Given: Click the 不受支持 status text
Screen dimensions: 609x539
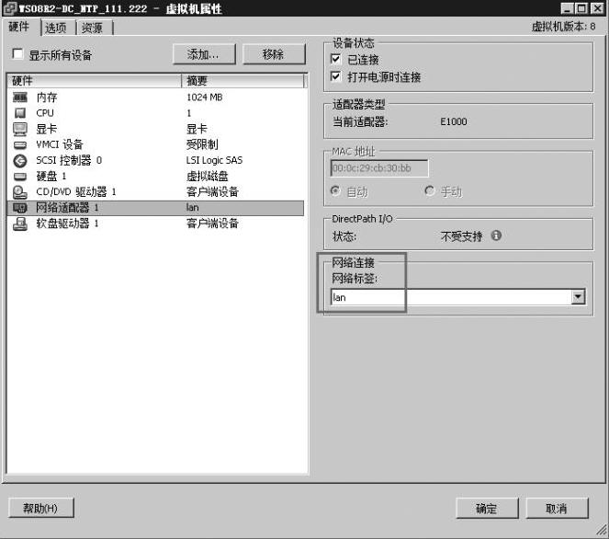Looking at the screenshot, I should point(461,236).
